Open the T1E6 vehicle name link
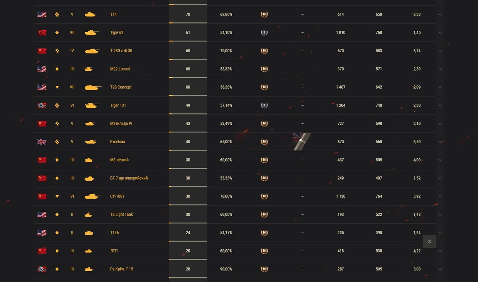This screenshot has height=282, width=478. (114, 233)
